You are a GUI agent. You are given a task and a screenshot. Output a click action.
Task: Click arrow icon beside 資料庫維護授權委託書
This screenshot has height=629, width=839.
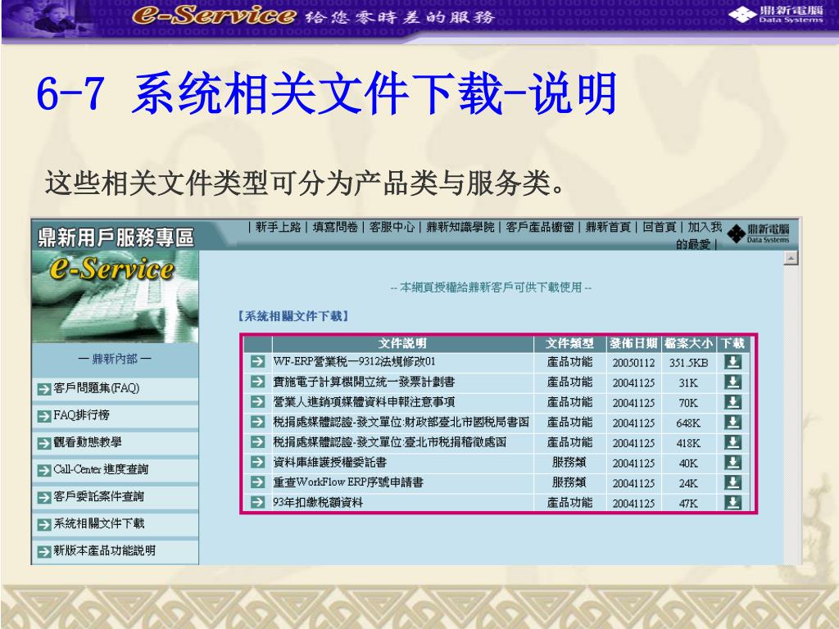(x=257, y=462)
